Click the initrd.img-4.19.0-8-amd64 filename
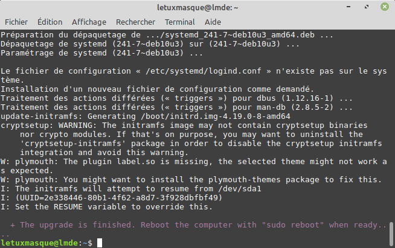The width and height of the screenshot is (395, 248). pos(232,116)
